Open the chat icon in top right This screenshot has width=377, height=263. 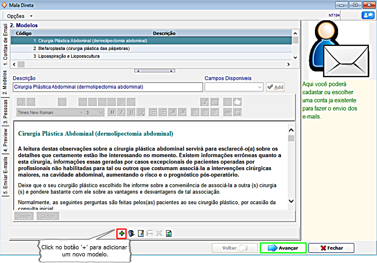[368, 15]
